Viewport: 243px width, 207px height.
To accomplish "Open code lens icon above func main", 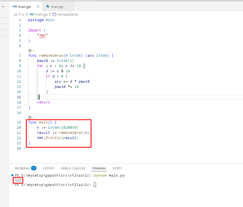I will (30, 117).
